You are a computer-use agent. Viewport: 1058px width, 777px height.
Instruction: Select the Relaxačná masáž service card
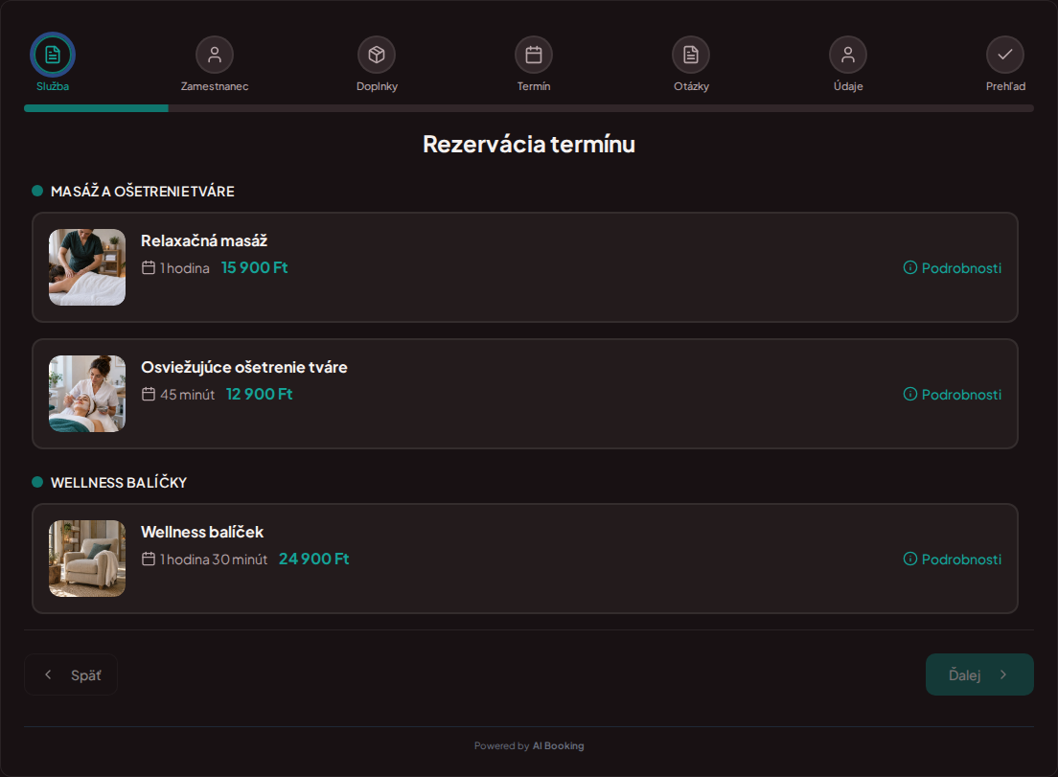point(525,267)
